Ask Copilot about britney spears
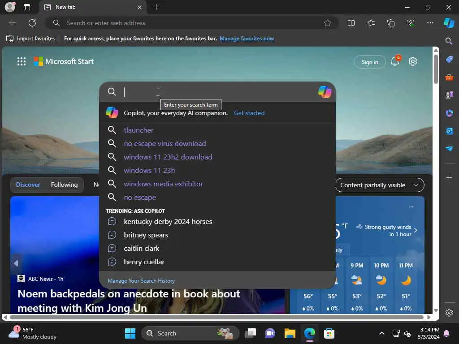 (217, 235)
